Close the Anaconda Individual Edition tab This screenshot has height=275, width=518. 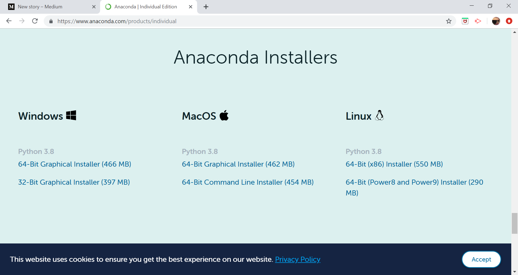click(190, 7)
